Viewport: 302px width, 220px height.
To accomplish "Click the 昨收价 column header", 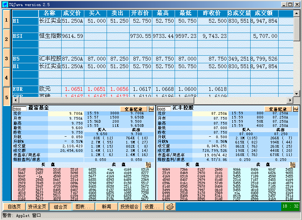I will [212, 13].
